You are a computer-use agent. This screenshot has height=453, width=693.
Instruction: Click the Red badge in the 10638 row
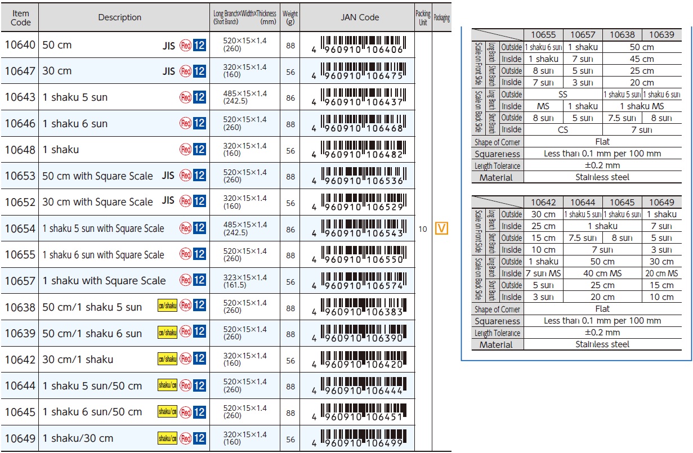(185, 306)
